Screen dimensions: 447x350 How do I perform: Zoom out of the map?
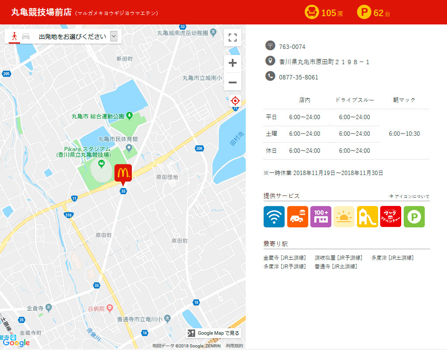(x=233, y=82)
